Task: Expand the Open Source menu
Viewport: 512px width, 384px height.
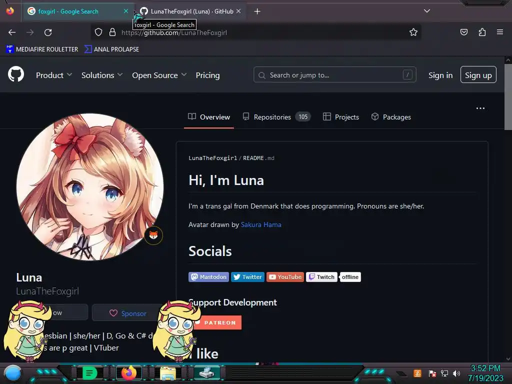Action: [159, 75]
